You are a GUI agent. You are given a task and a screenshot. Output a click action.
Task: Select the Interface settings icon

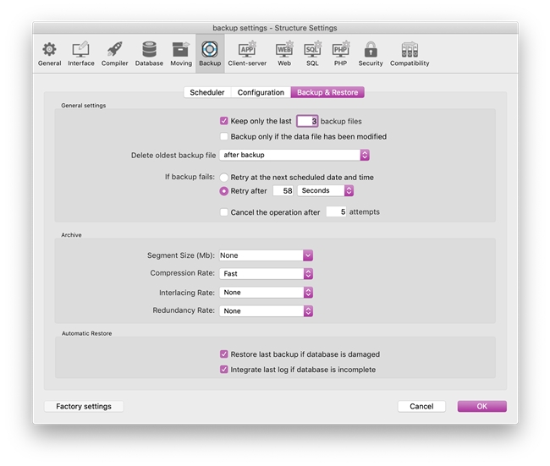81,52
